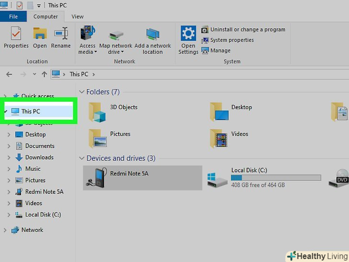Open the Map network drive dropdown

[116, 42]
